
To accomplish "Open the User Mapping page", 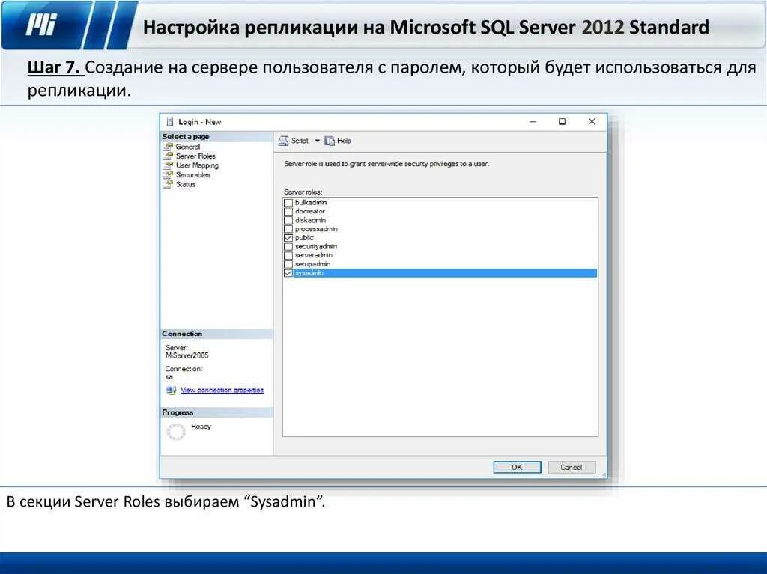I will pyautogui.click(x=197, y=165).
